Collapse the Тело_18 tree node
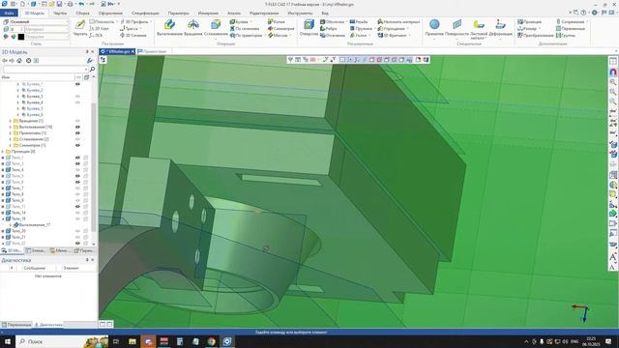The image size is (619, 348). 3,218
